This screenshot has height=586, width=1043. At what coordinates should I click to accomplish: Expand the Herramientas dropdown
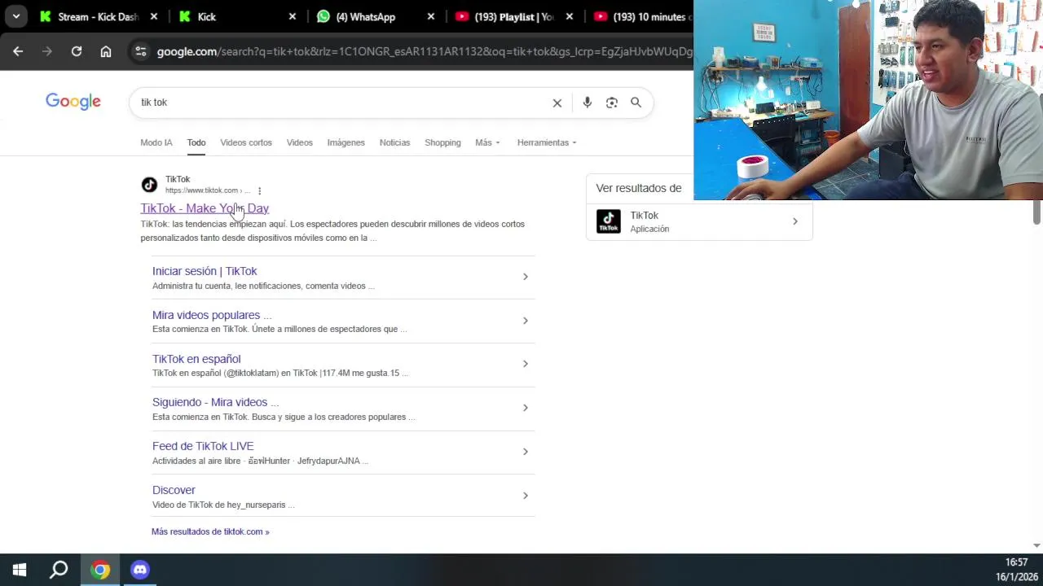(547, 142)
